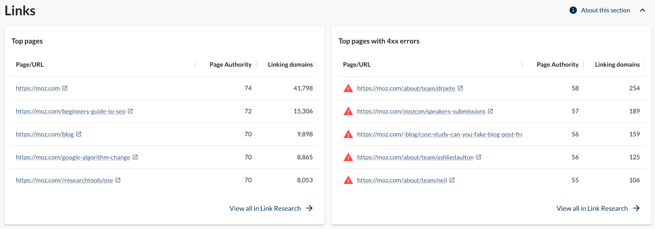Open the moz.com/about/team/drpete link
Image resolution: width=655 pixels, height=229 pixels.
click(406, 89)
